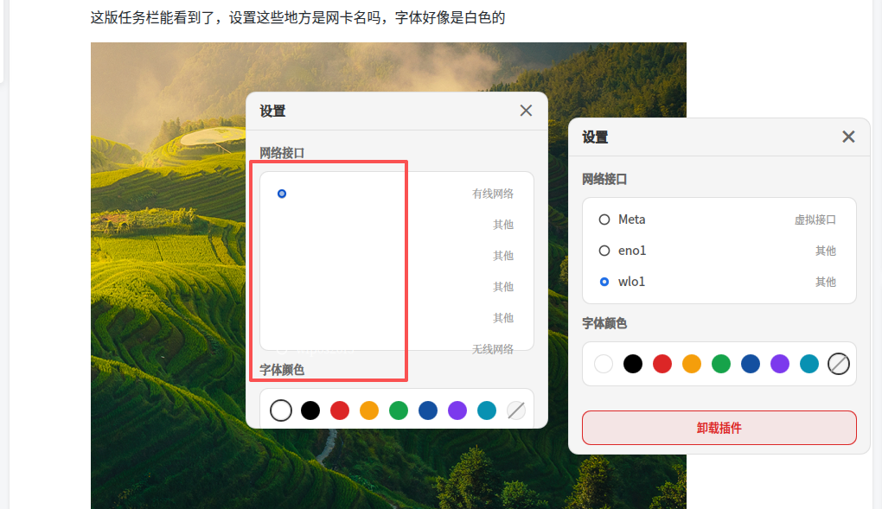Click the 其他 label in the wlo1 row
The width and height of the screenshot is (882, 509).
coord(826,282)
